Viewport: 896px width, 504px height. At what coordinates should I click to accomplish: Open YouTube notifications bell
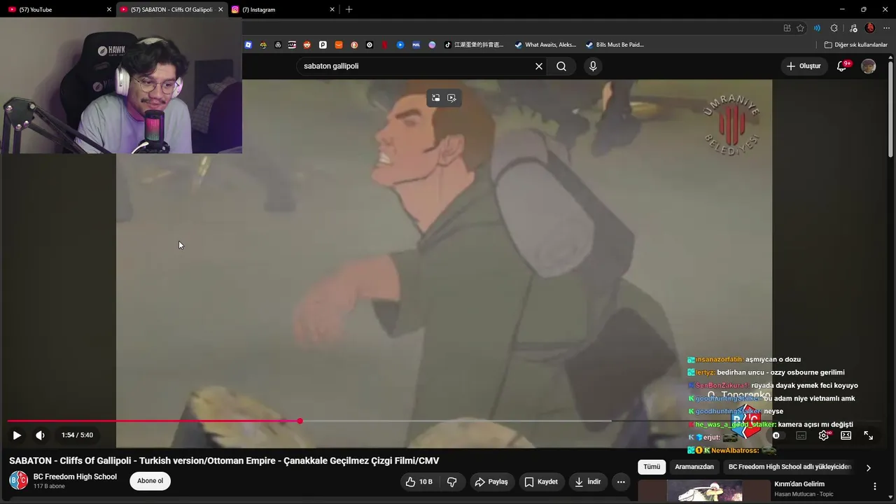click(842, 66)
